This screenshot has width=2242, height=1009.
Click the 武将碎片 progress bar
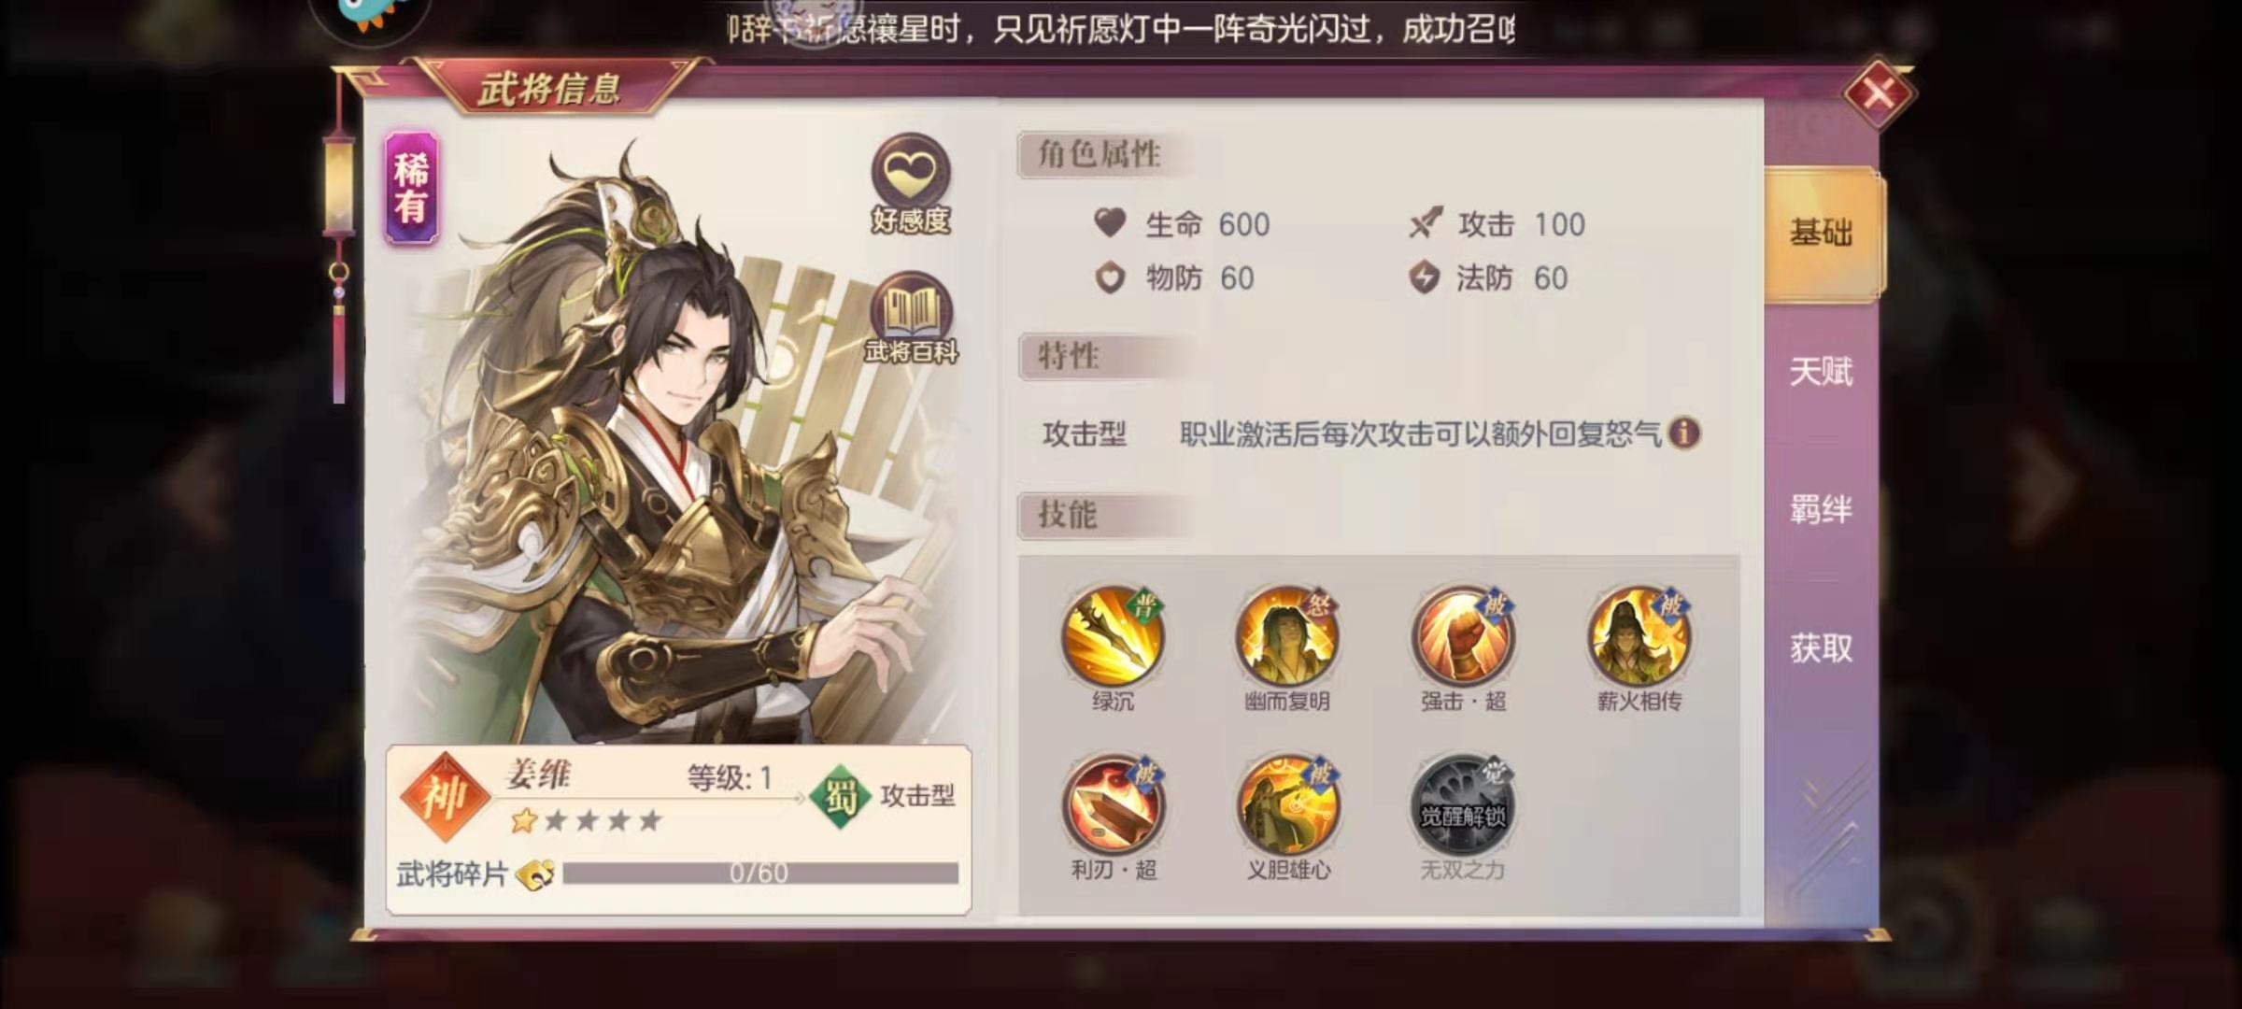pyautogui.click(x=760, y=874)
